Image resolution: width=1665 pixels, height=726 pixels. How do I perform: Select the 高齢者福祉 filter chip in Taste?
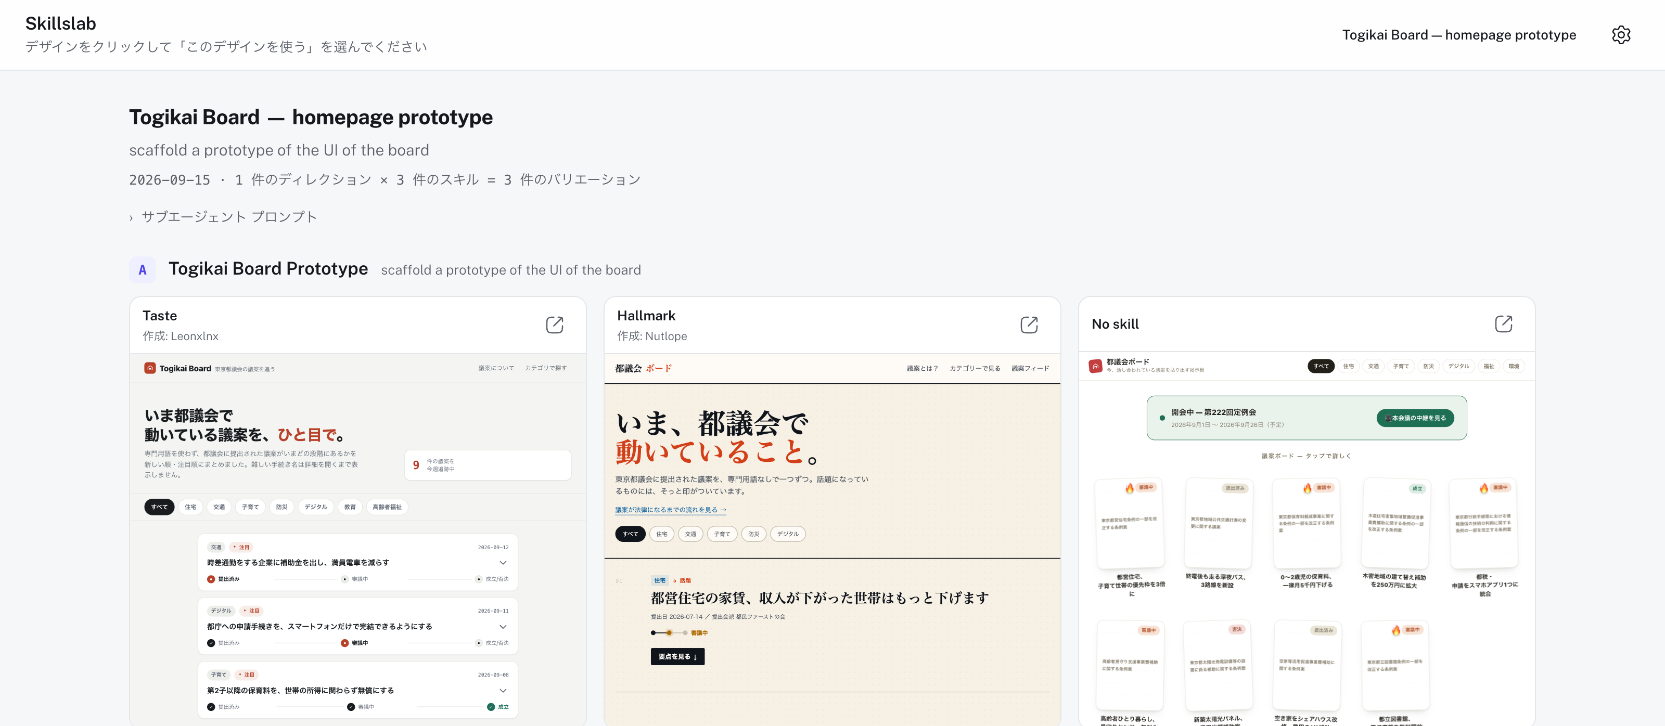click(x=387, y=507)
